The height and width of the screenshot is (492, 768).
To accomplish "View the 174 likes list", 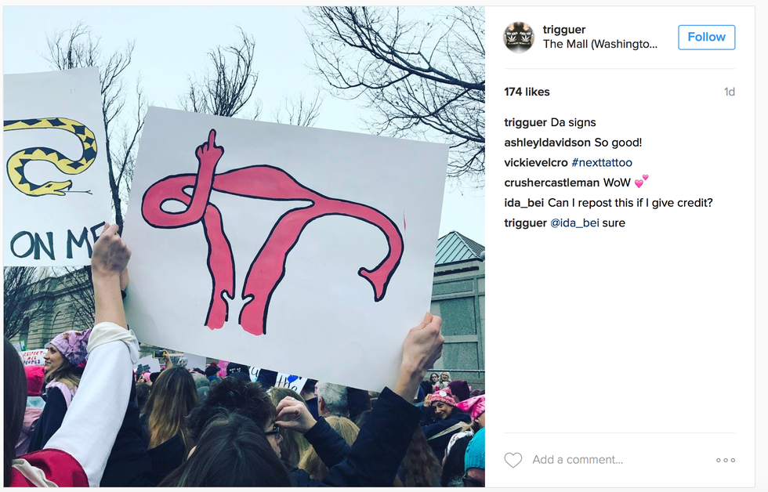I will coord(527,92).
